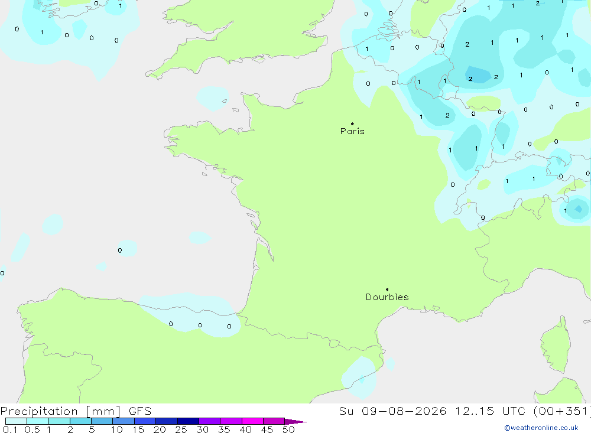Screen dimensions: 591x433
Task: Open the weatheronline.co.uk copyright link
Action: [541, 428]
